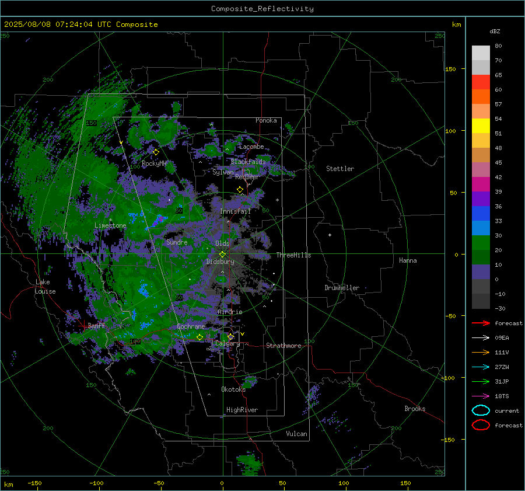
Task: Click the Strathmore label
Action: click(x=283, y=346)
